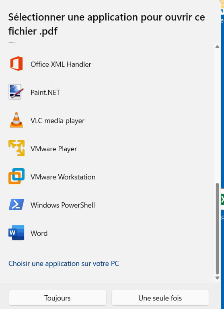Click the VMware Player yellow icon

(16, 148)
